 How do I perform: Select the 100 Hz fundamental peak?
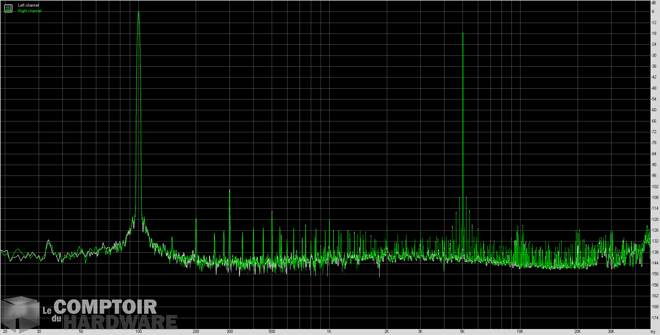click(x=139, y=12)
